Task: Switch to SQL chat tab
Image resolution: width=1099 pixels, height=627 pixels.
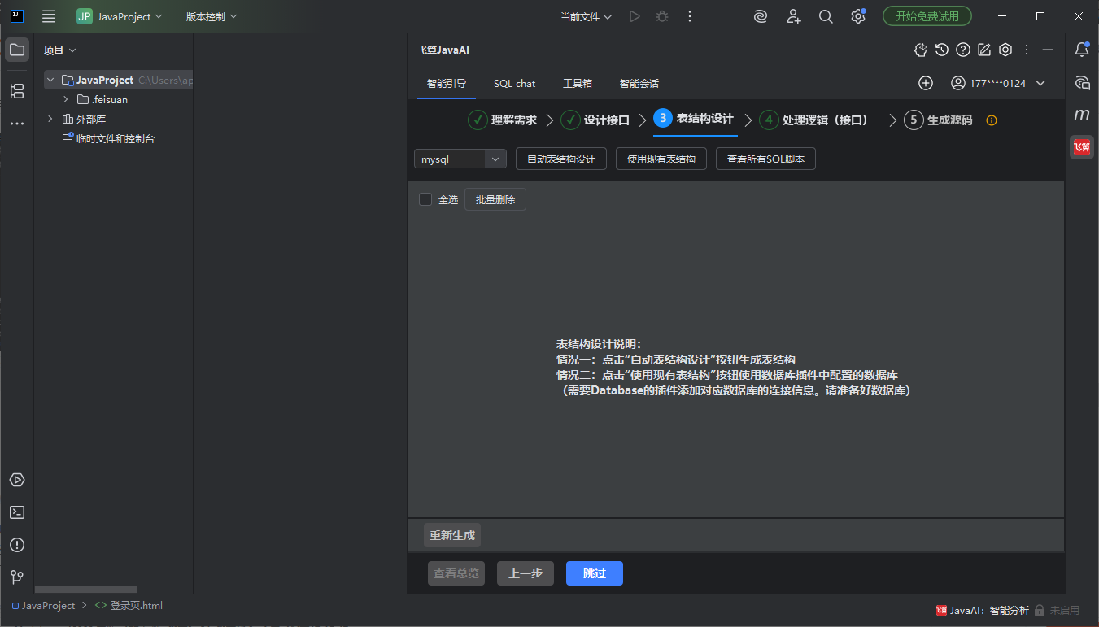Action: coord(515,83)
